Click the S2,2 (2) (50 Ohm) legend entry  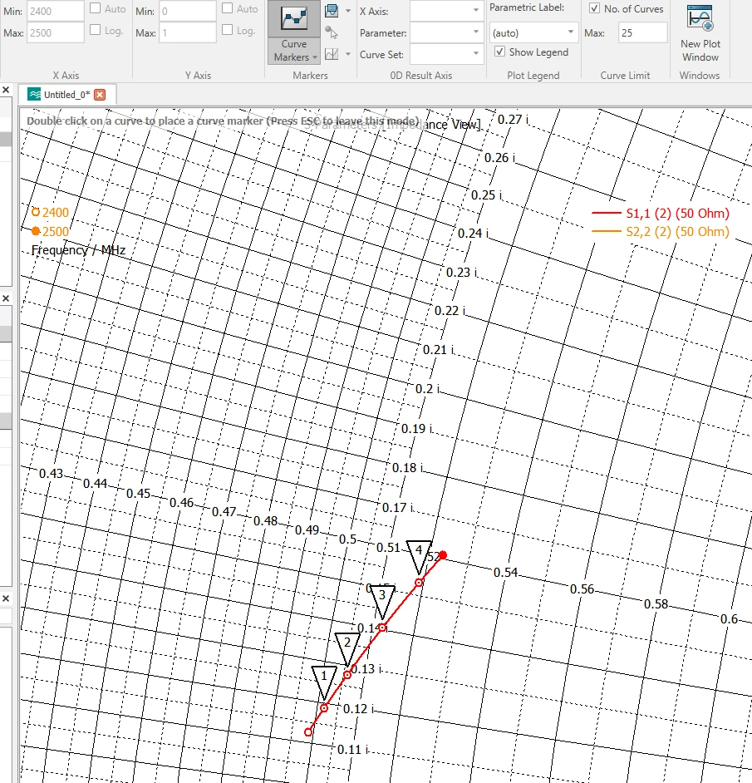(x=660, y=232)
